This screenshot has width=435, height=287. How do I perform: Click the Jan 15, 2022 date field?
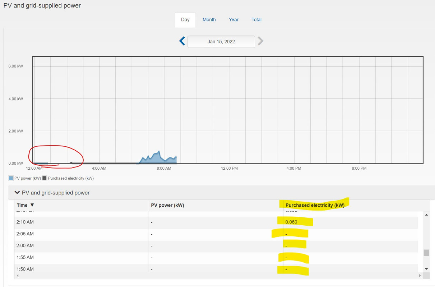click(x=221, y=42)
